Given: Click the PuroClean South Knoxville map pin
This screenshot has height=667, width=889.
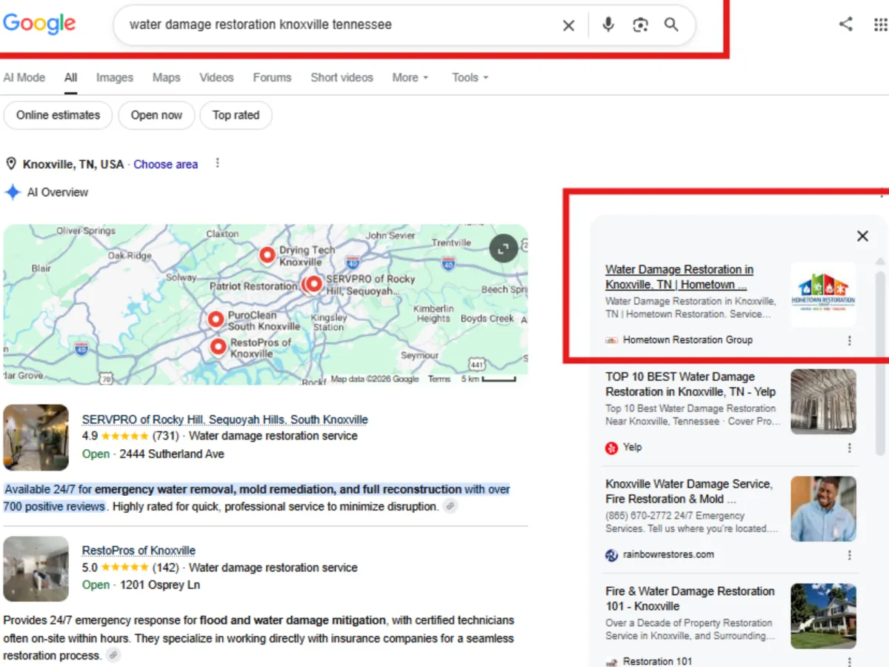Looking at the screenshot, I should [x=216, y=319].
